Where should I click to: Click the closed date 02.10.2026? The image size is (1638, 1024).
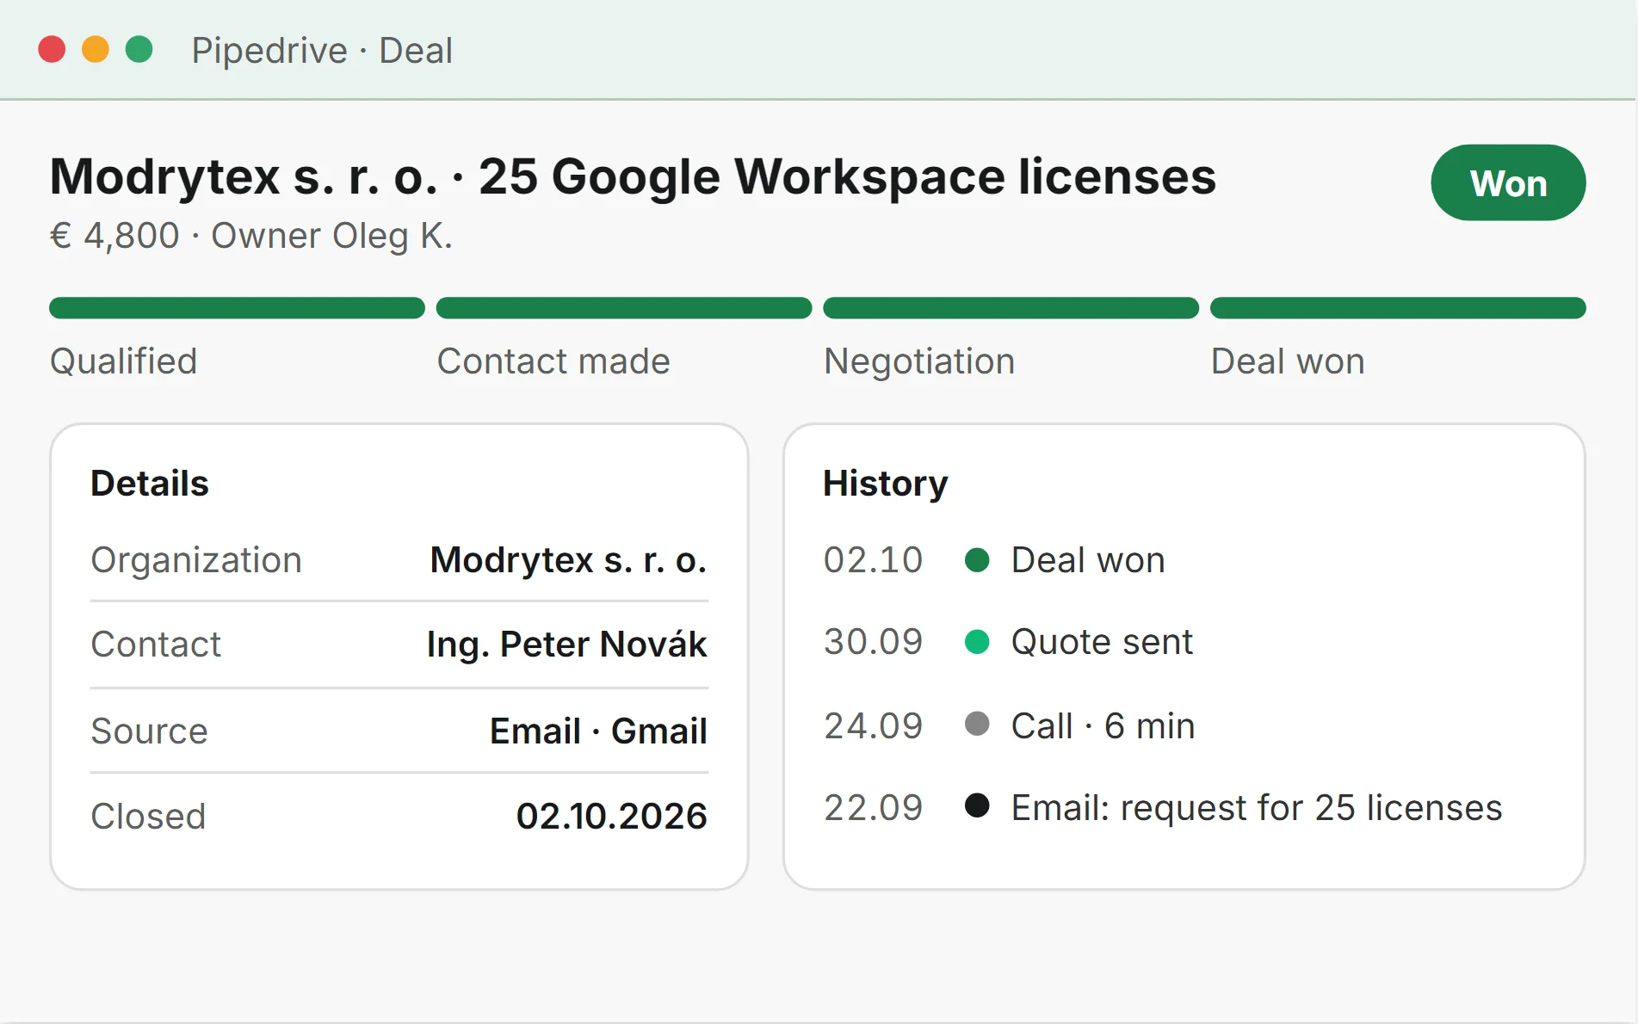coord(611,816)
